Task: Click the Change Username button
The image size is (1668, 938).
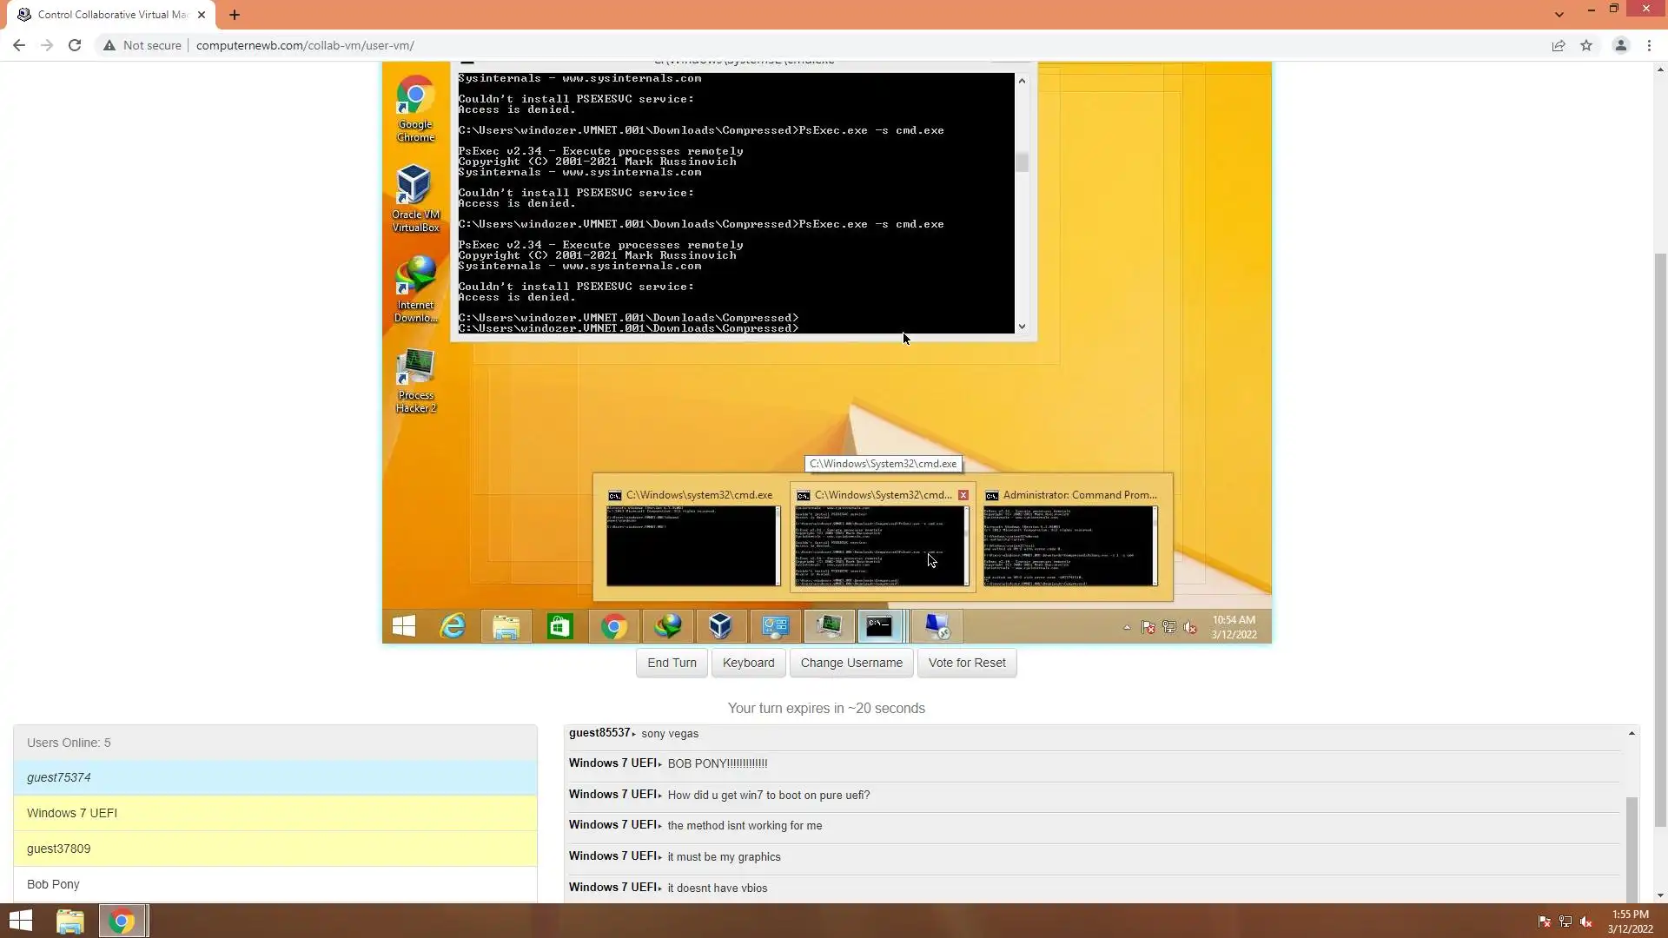Action: (x=851, y=663)
